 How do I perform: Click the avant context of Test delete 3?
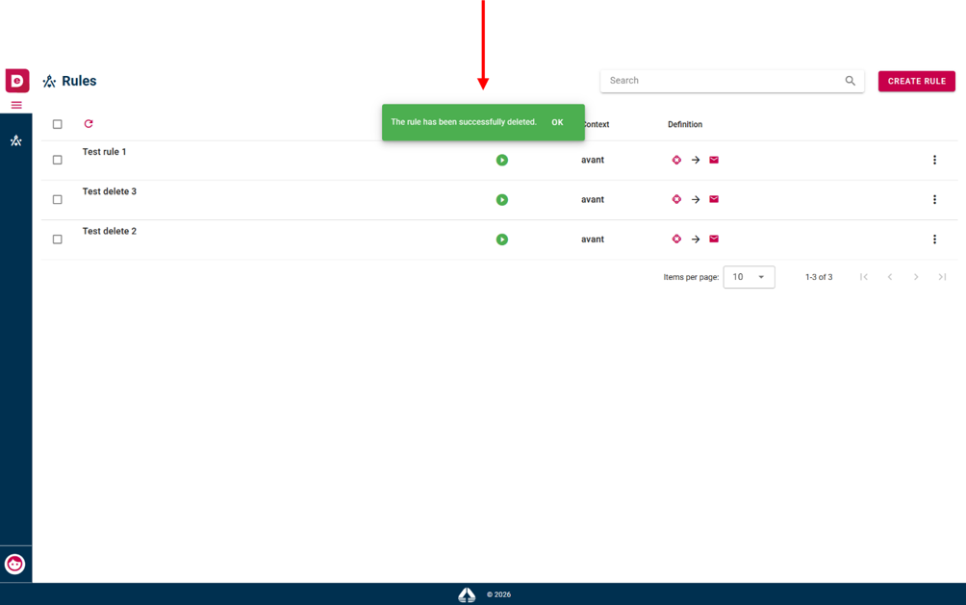point(592,200)
